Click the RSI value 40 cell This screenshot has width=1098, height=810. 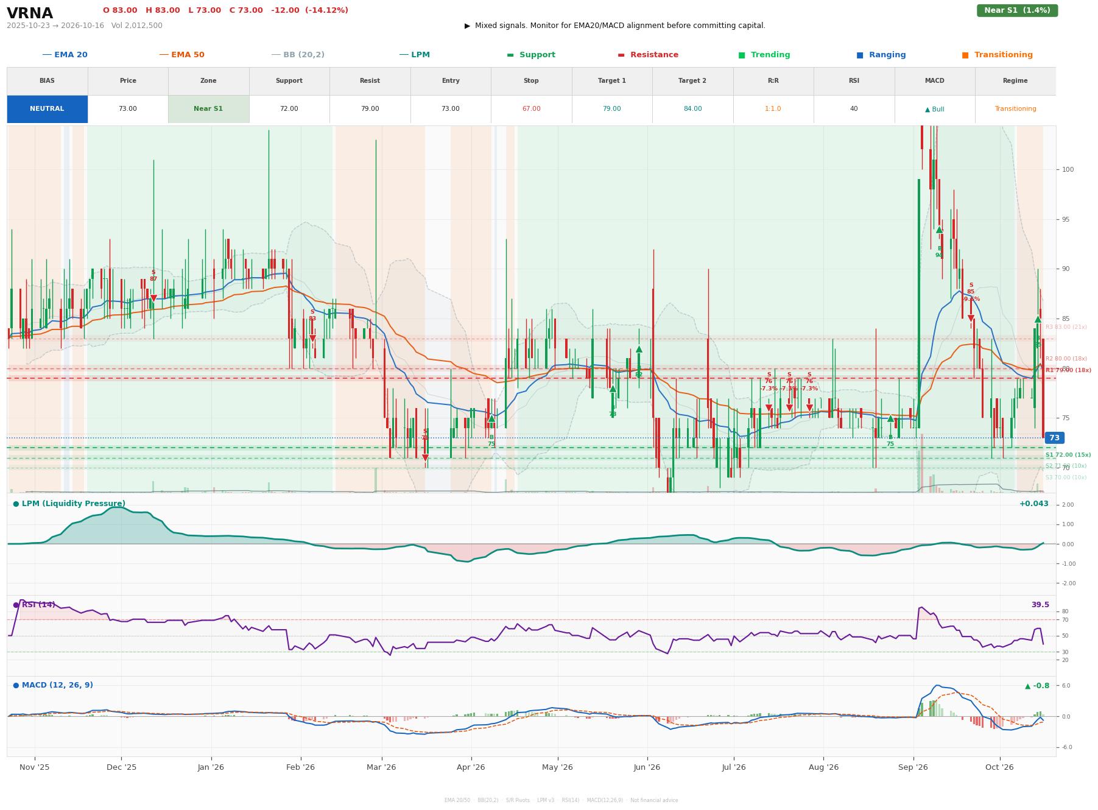[854, 109]
